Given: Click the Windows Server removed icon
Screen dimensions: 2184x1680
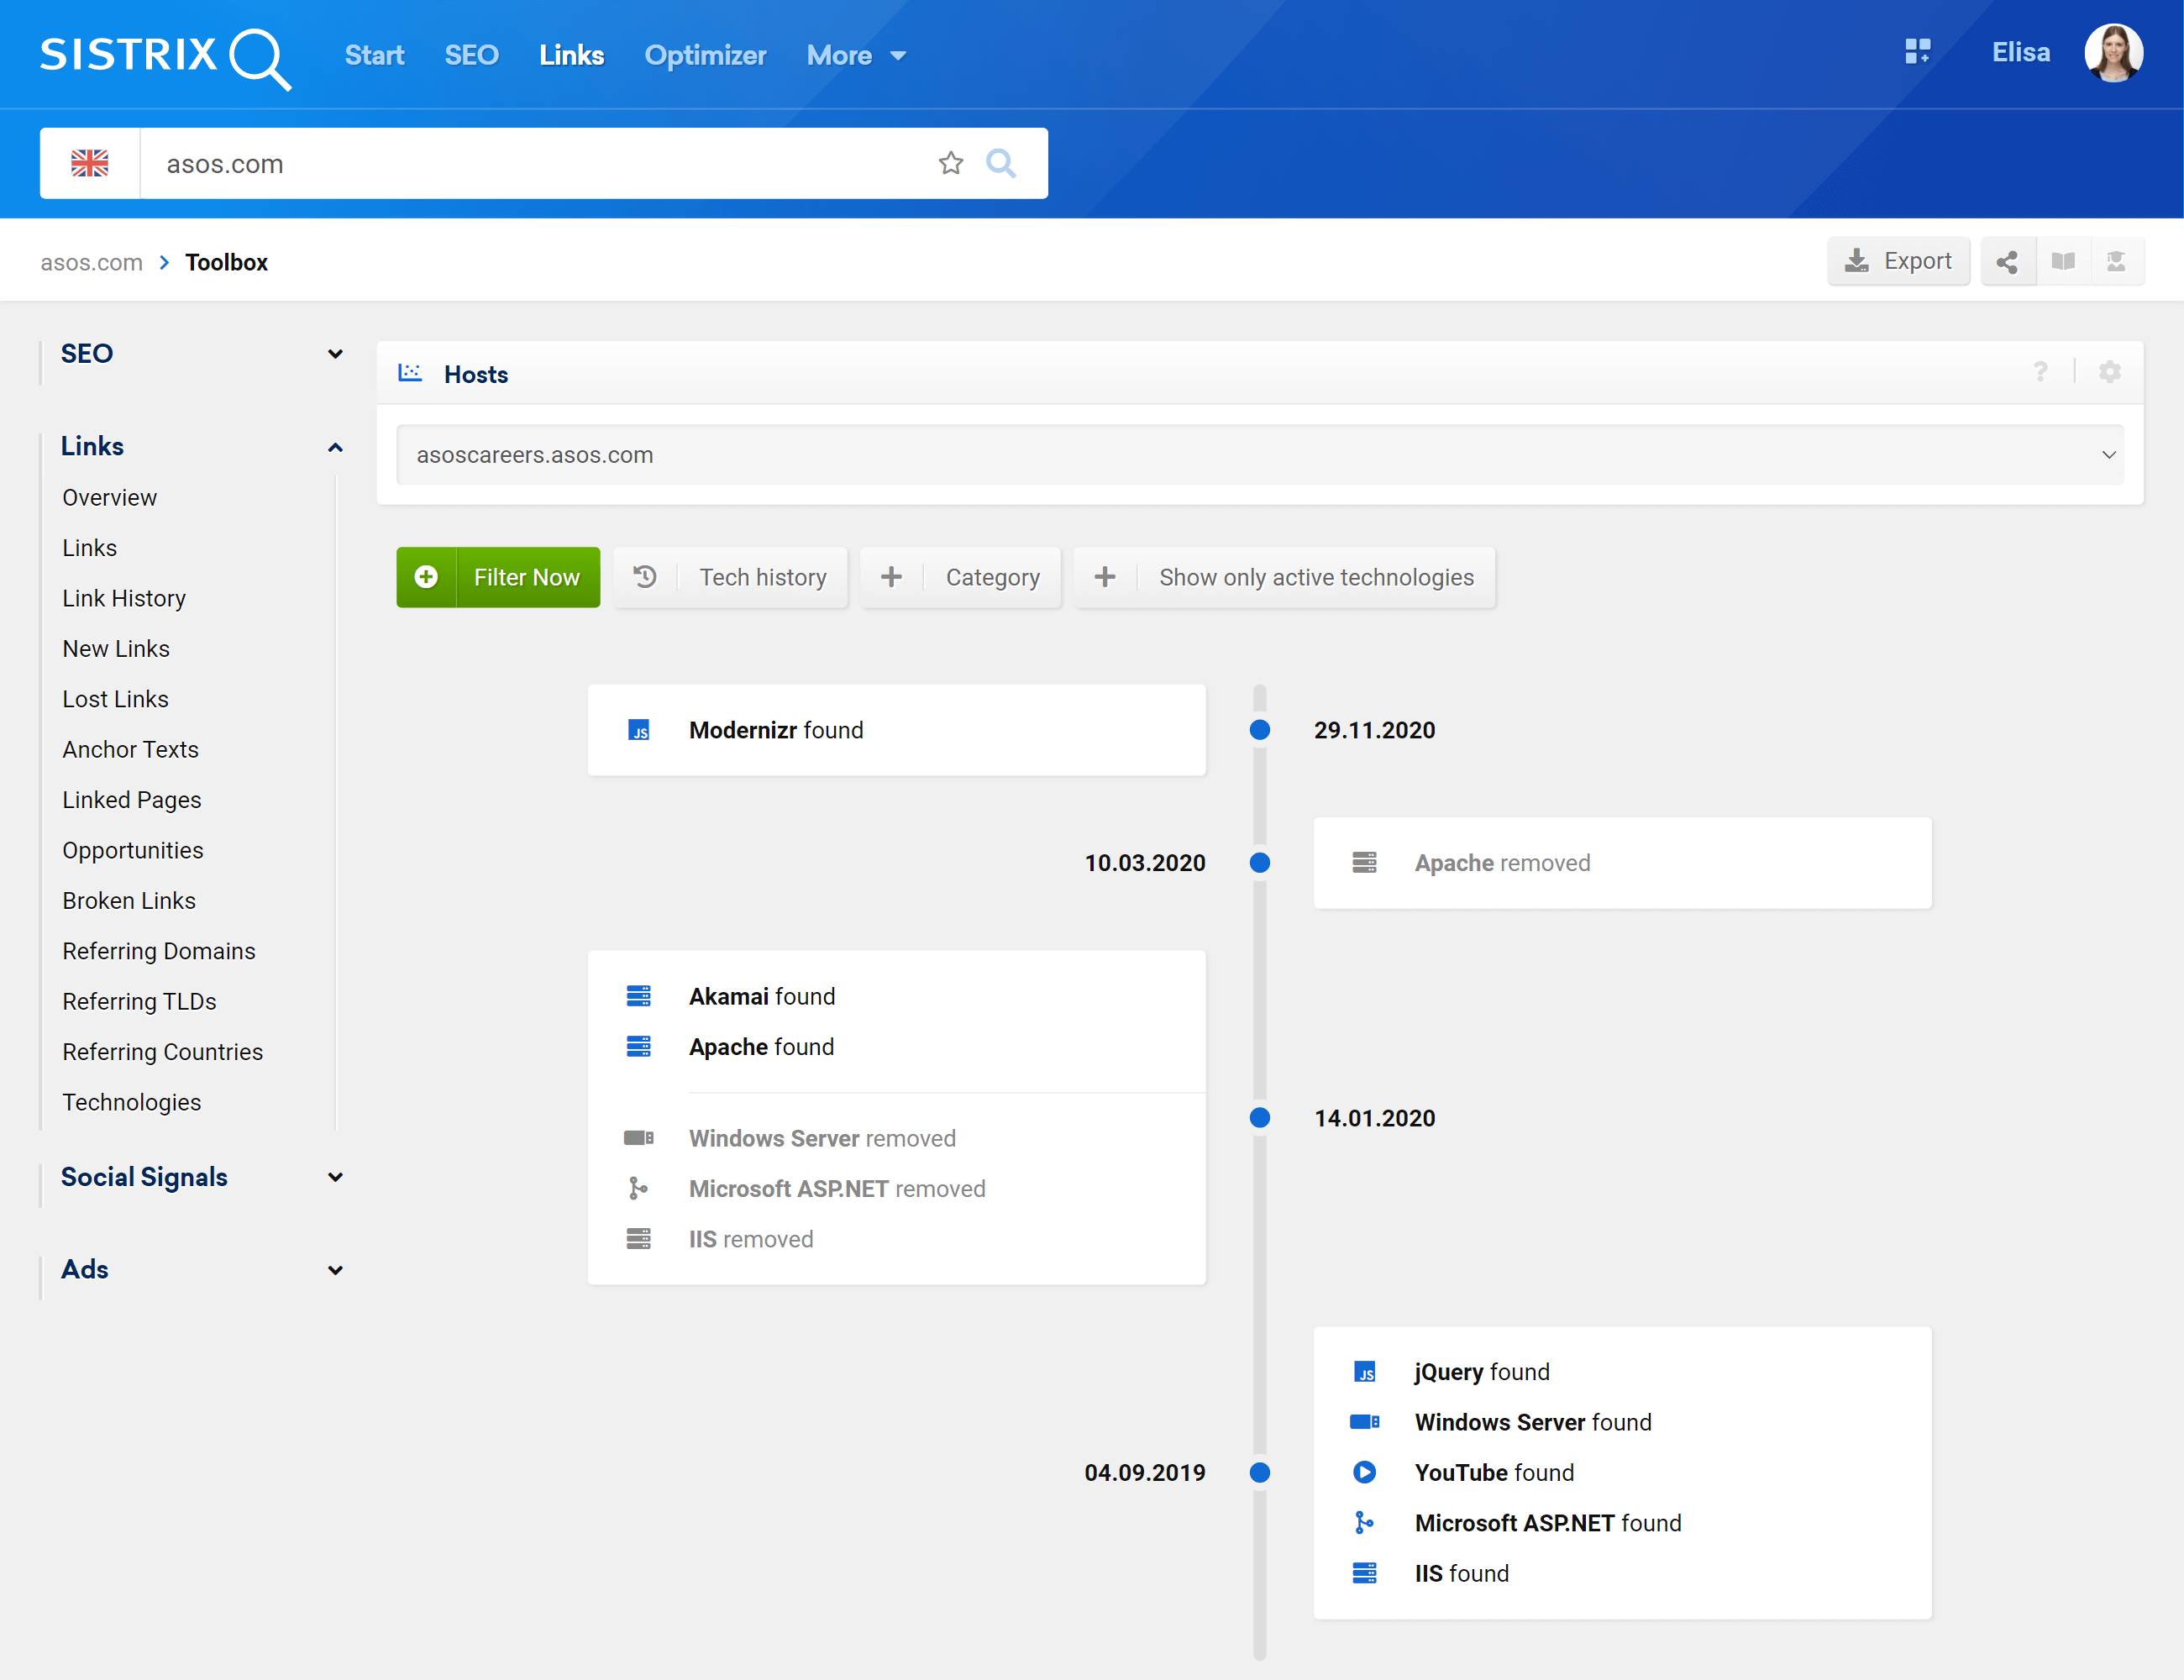Looking at the screenshot, I should (x=639, y=1138).
